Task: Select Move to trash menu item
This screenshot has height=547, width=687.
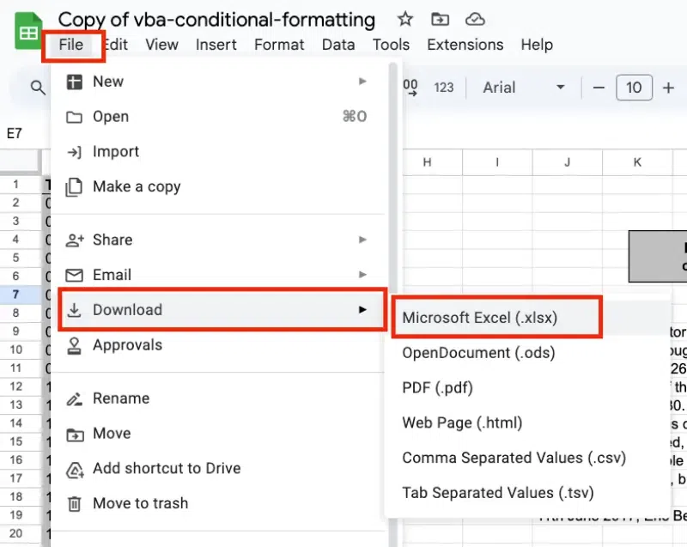Action: click(140, 503)
